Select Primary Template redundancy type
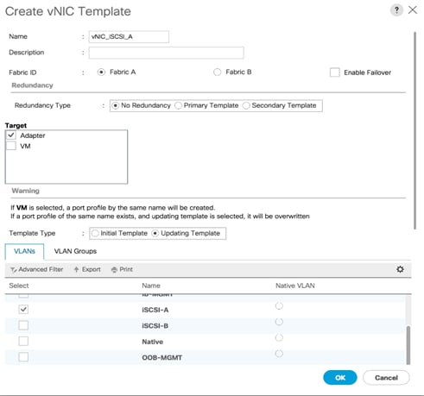Viewport: 424px width, 396px height. coord(179,105)
